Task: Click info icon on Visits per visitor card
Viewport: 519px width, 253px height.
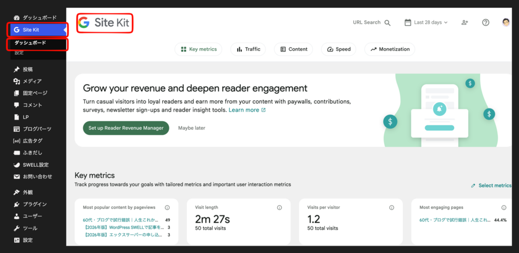Action: [x=392, y=208]
